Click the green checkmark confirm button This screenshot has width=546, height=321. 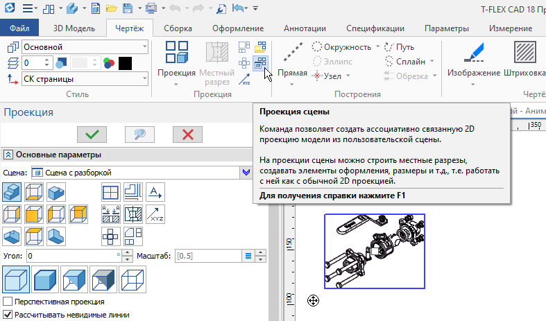click(92, 135)
